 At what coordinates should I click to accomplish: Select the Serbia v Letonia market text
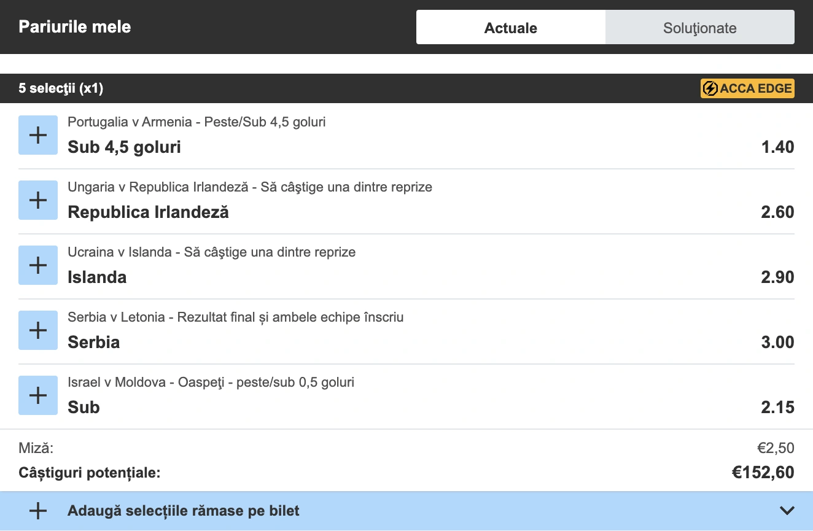coord(235,317)
